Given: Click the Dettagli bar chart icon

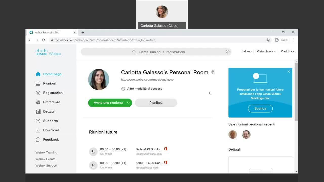Looking at the screenshot, I should tap(38, 111).
